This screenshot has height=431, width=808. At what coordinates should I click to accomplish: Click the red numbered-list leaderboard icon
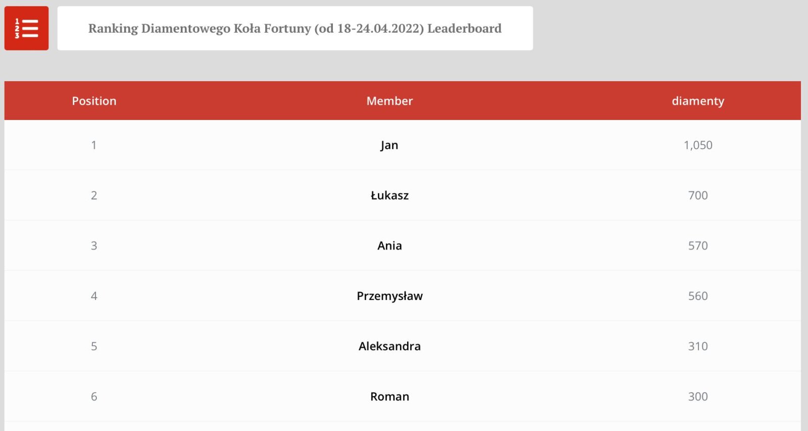click(26, 28)
